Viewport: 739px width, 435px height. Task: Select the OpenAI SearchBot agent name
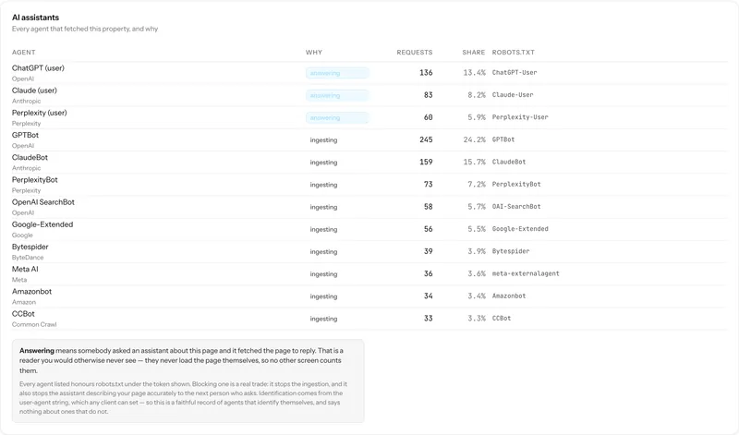coord(43,202)
